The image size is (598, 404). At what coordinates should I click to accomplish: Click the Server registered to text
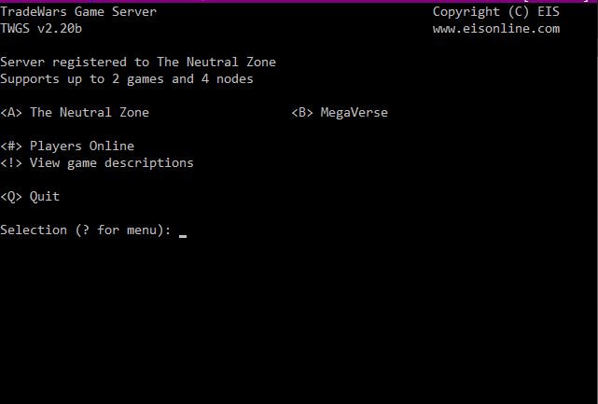pos(75,63)
